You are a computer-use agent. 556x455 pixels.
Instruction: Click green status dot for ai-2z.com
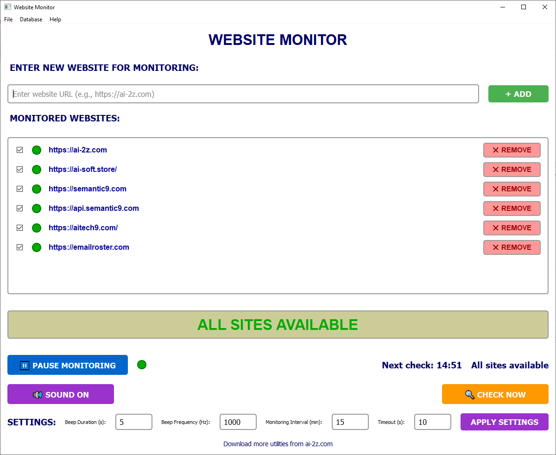pos(37,150)
